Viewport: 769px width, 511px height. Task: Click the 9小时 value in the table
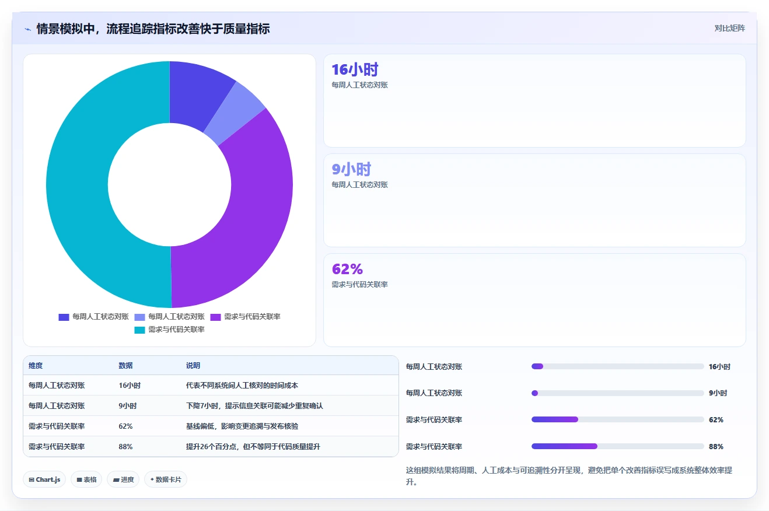point(127,405)
